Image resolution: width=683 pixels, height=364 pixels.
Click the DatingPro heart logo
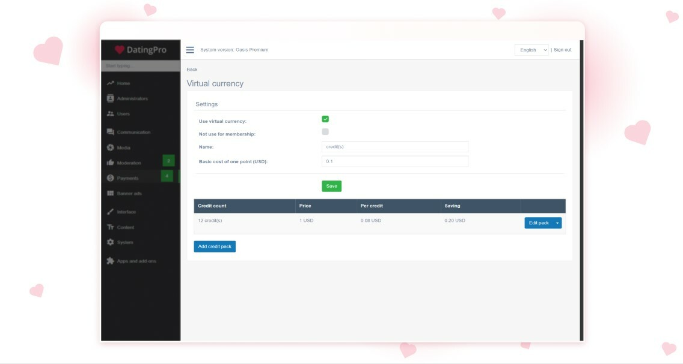coord(120,49)
